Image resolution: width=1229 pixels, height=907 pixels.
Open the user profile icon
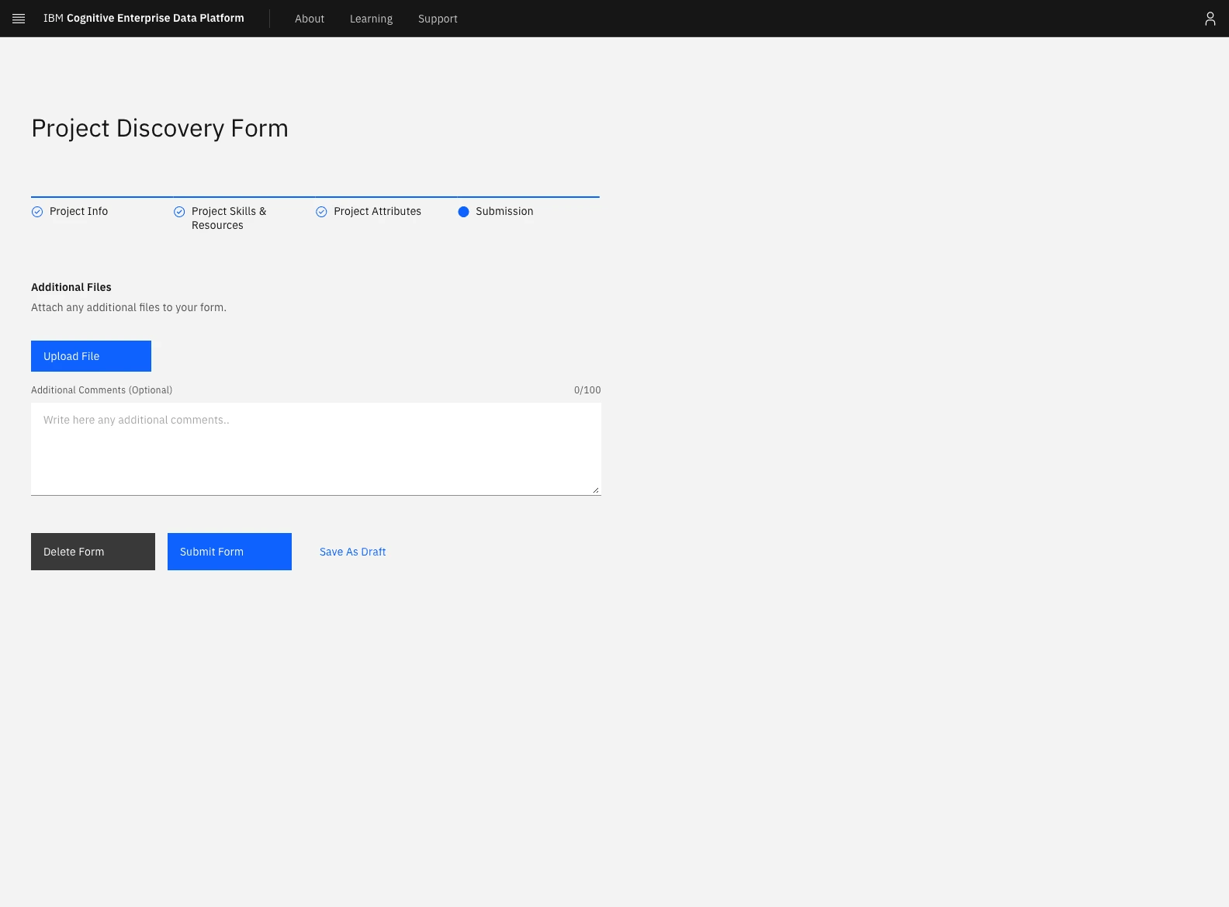pos(1210,19)
